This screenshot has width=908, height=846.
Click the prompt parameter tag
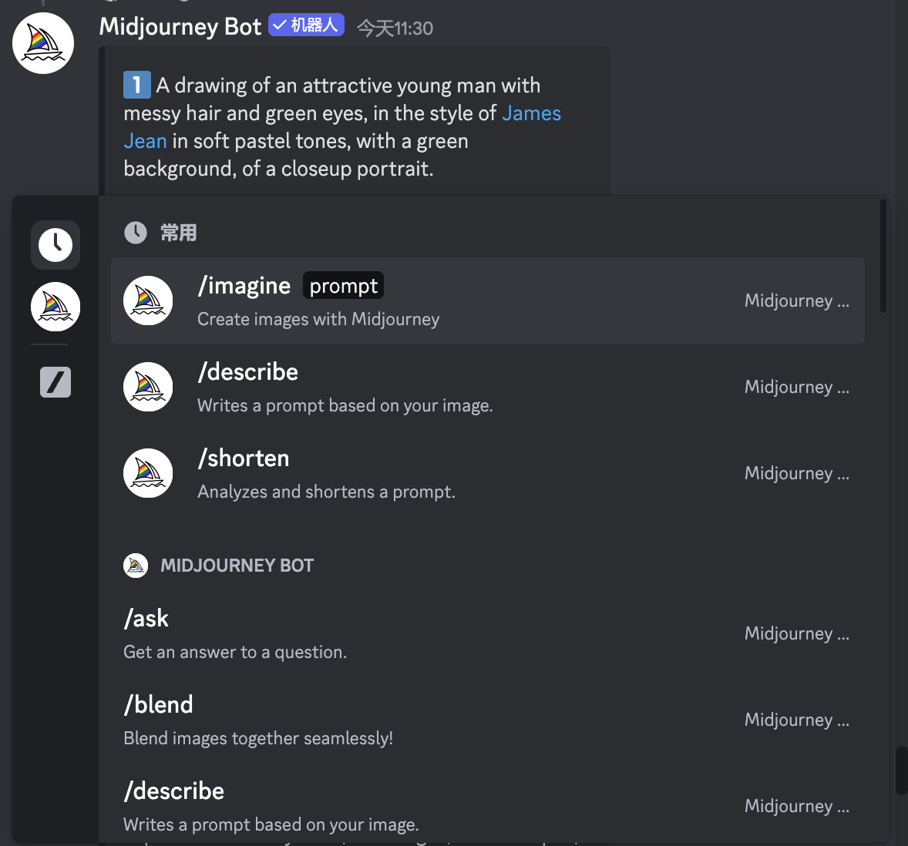[343, 286]
